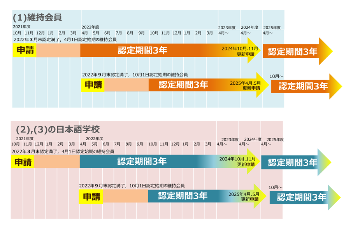Click '2023年度' label in the 日本語学校 chart

point(230,139)
